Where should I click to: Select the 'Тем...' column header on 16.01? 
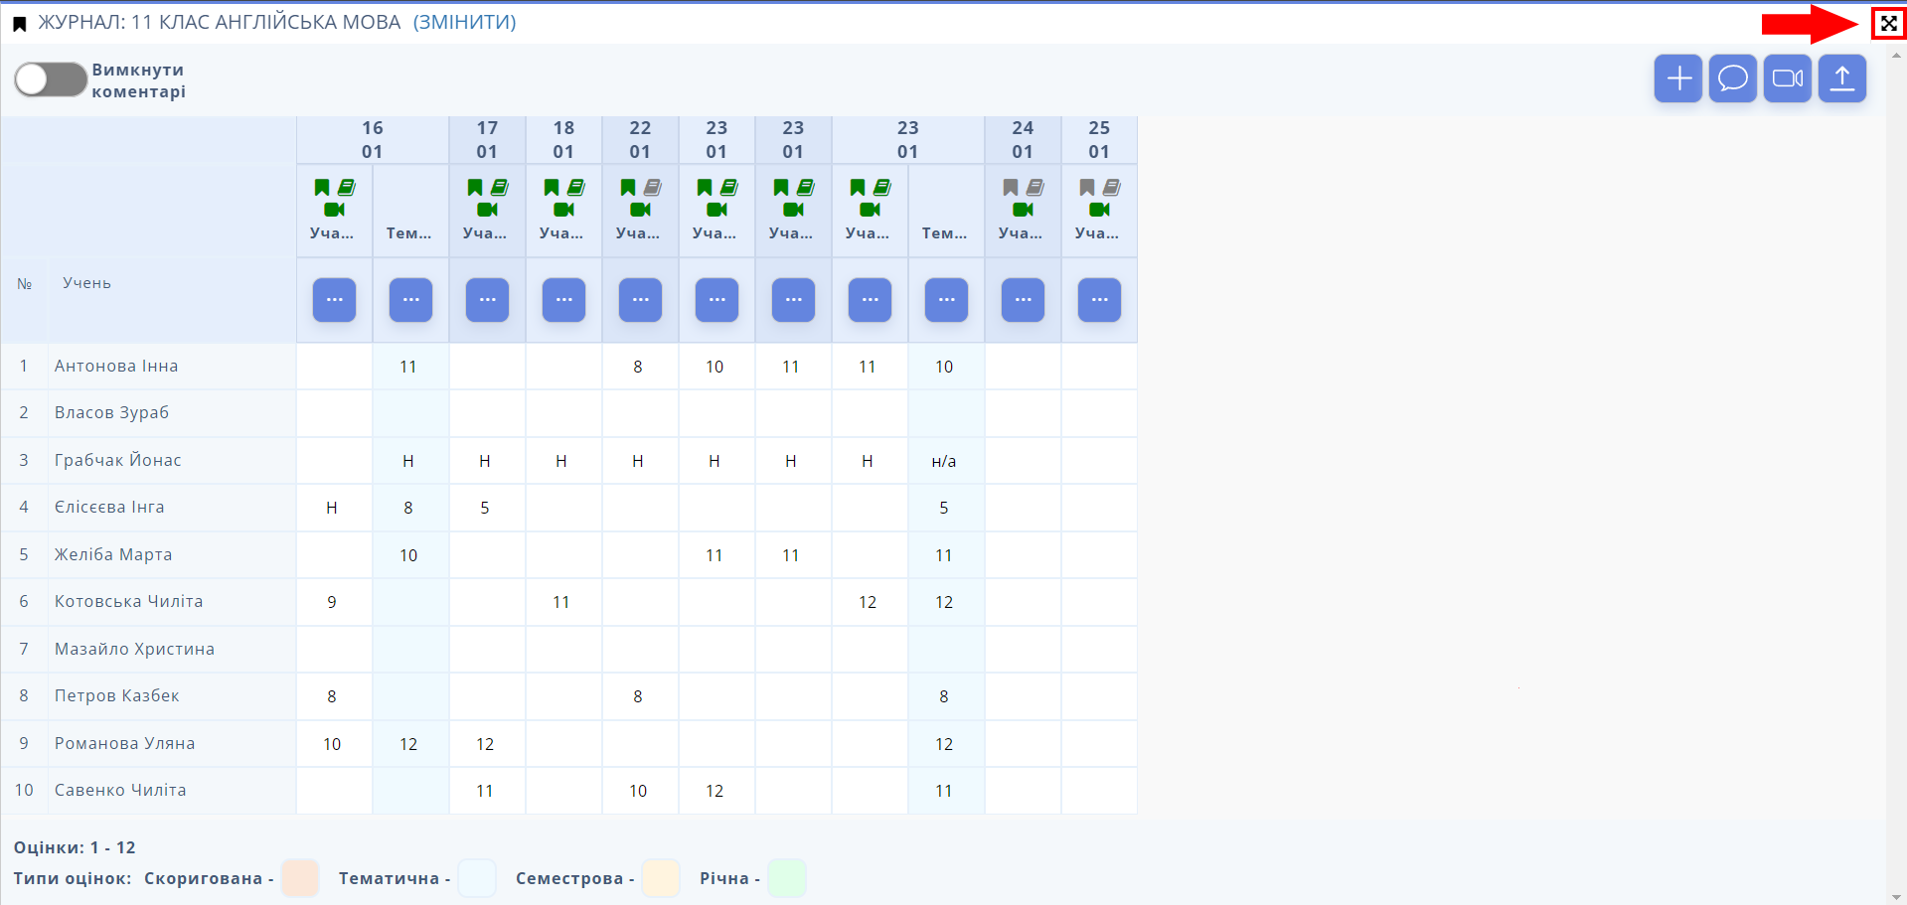(409, 233)
